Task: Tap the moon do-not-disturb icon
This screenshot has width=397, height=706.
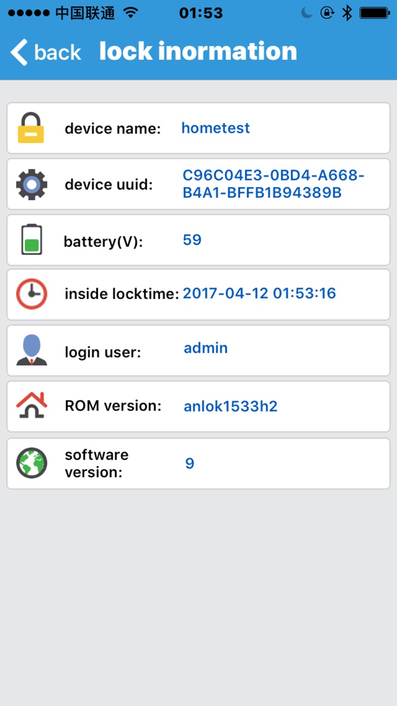Action: coord(307,13)
